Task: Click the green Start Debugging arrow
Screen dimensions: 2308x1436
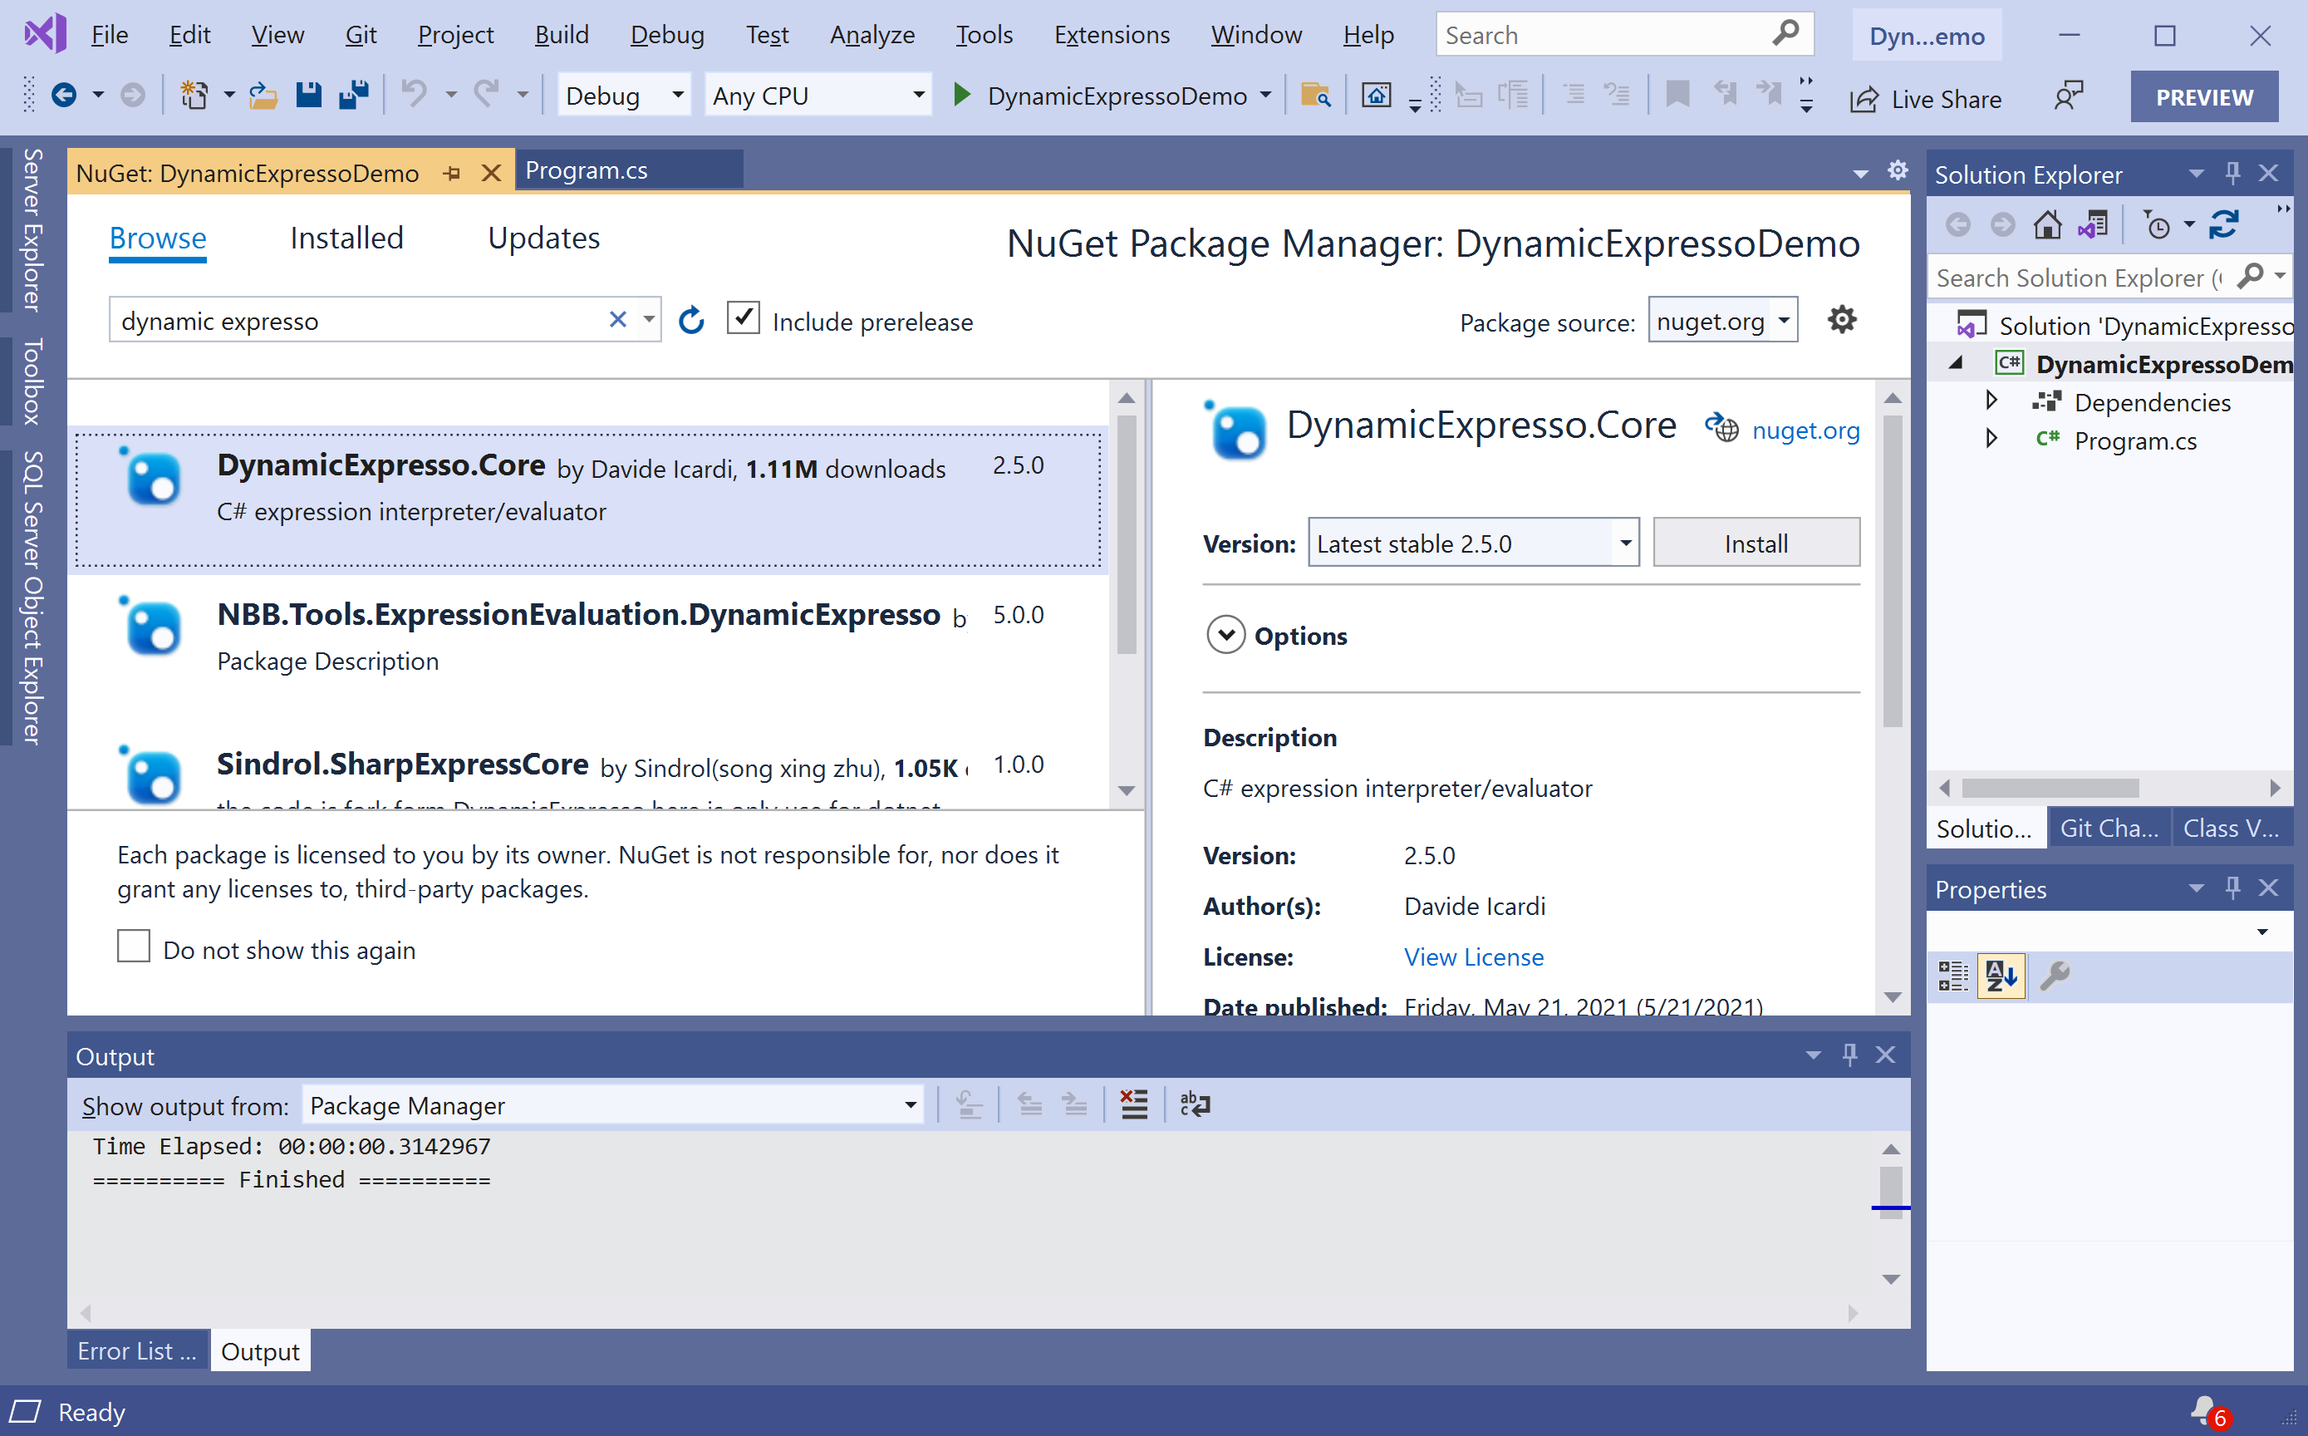Action: pyautogui.click(x=960, y=95)
